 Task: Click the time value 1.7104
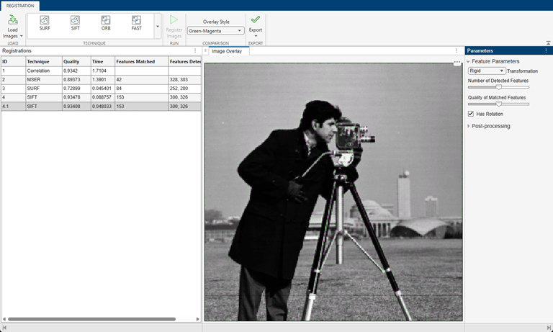click(99, 71)
